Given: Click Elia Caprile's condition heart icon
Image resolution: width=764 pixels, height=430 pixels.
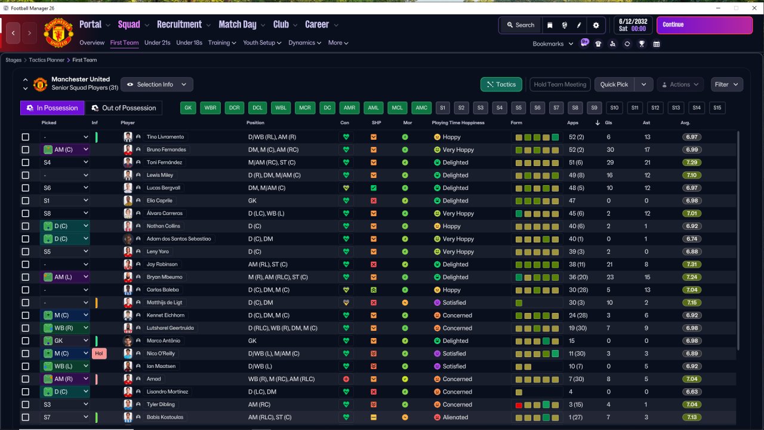Looking at the screenshot, I should [345, 201].
